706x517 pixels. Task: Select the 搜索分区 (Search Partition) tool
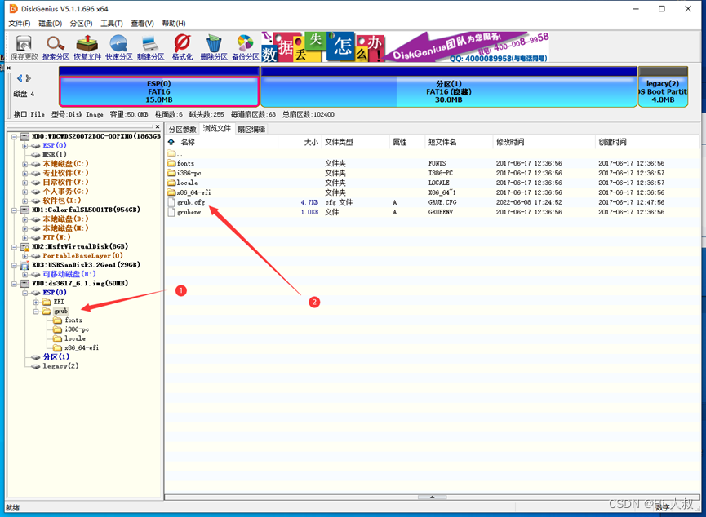pos(56,45)
